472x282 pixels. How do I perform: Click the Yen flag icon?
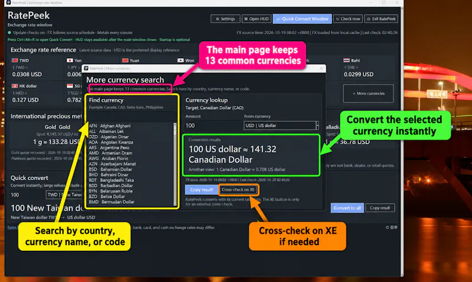[x=70, y=61]
